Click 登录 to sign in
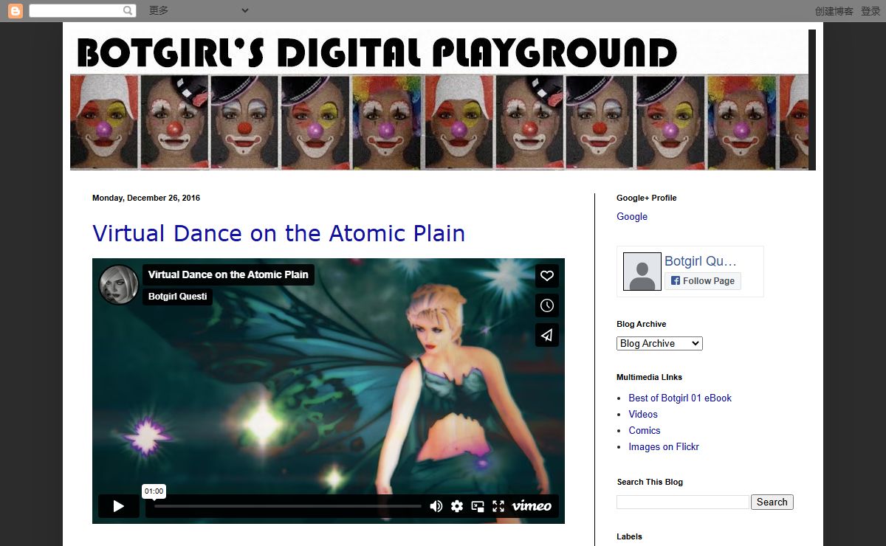Screen dimensions: 886x546 [870, 11]
